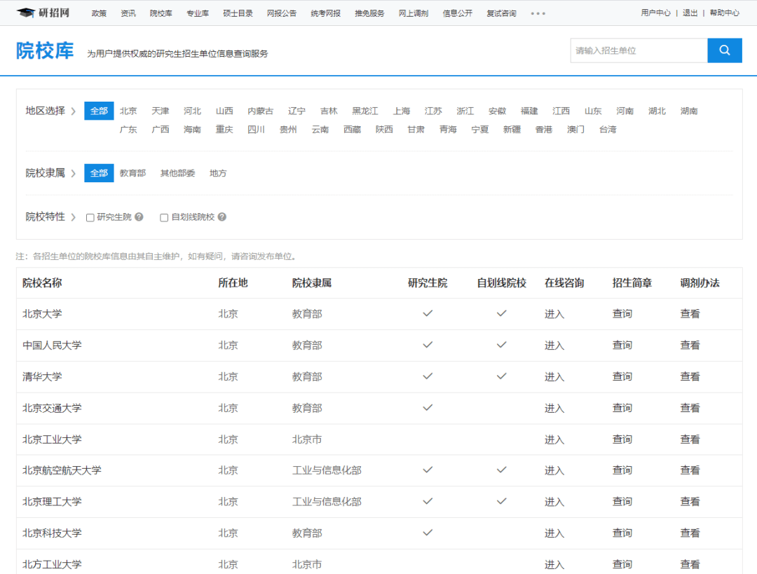The image size is (757, 574).
Task: Click the 工业与信息化部 cell for 北京理工大学
Action: point(327,502)
